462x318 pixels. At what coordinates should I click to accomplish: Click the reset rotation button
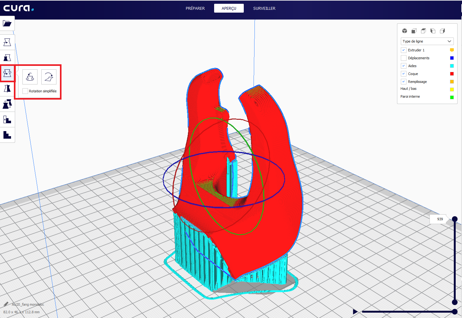30,77
